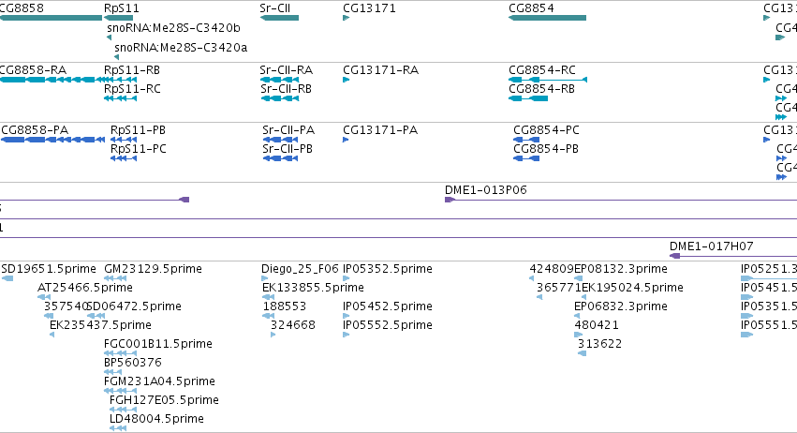The image size is (797, 433).
Task: Click the Sr-CII-PB protein feature glyph
Action: coord(280,158)
